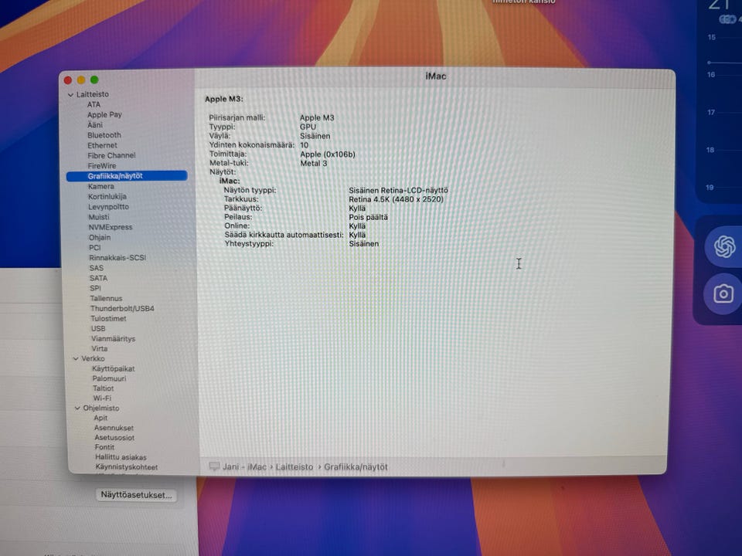This screenshot has height=556, width=742.
Task: Select PCI in the sidebar
Action: 94,248
